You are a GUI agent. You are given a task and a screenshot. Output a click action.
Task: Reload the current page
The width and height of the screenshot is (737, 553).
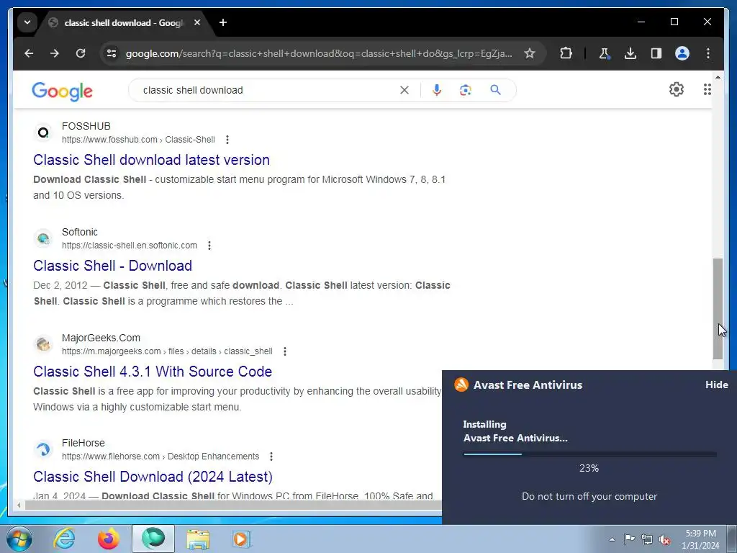pyautogui.click(x=81, y=53)
